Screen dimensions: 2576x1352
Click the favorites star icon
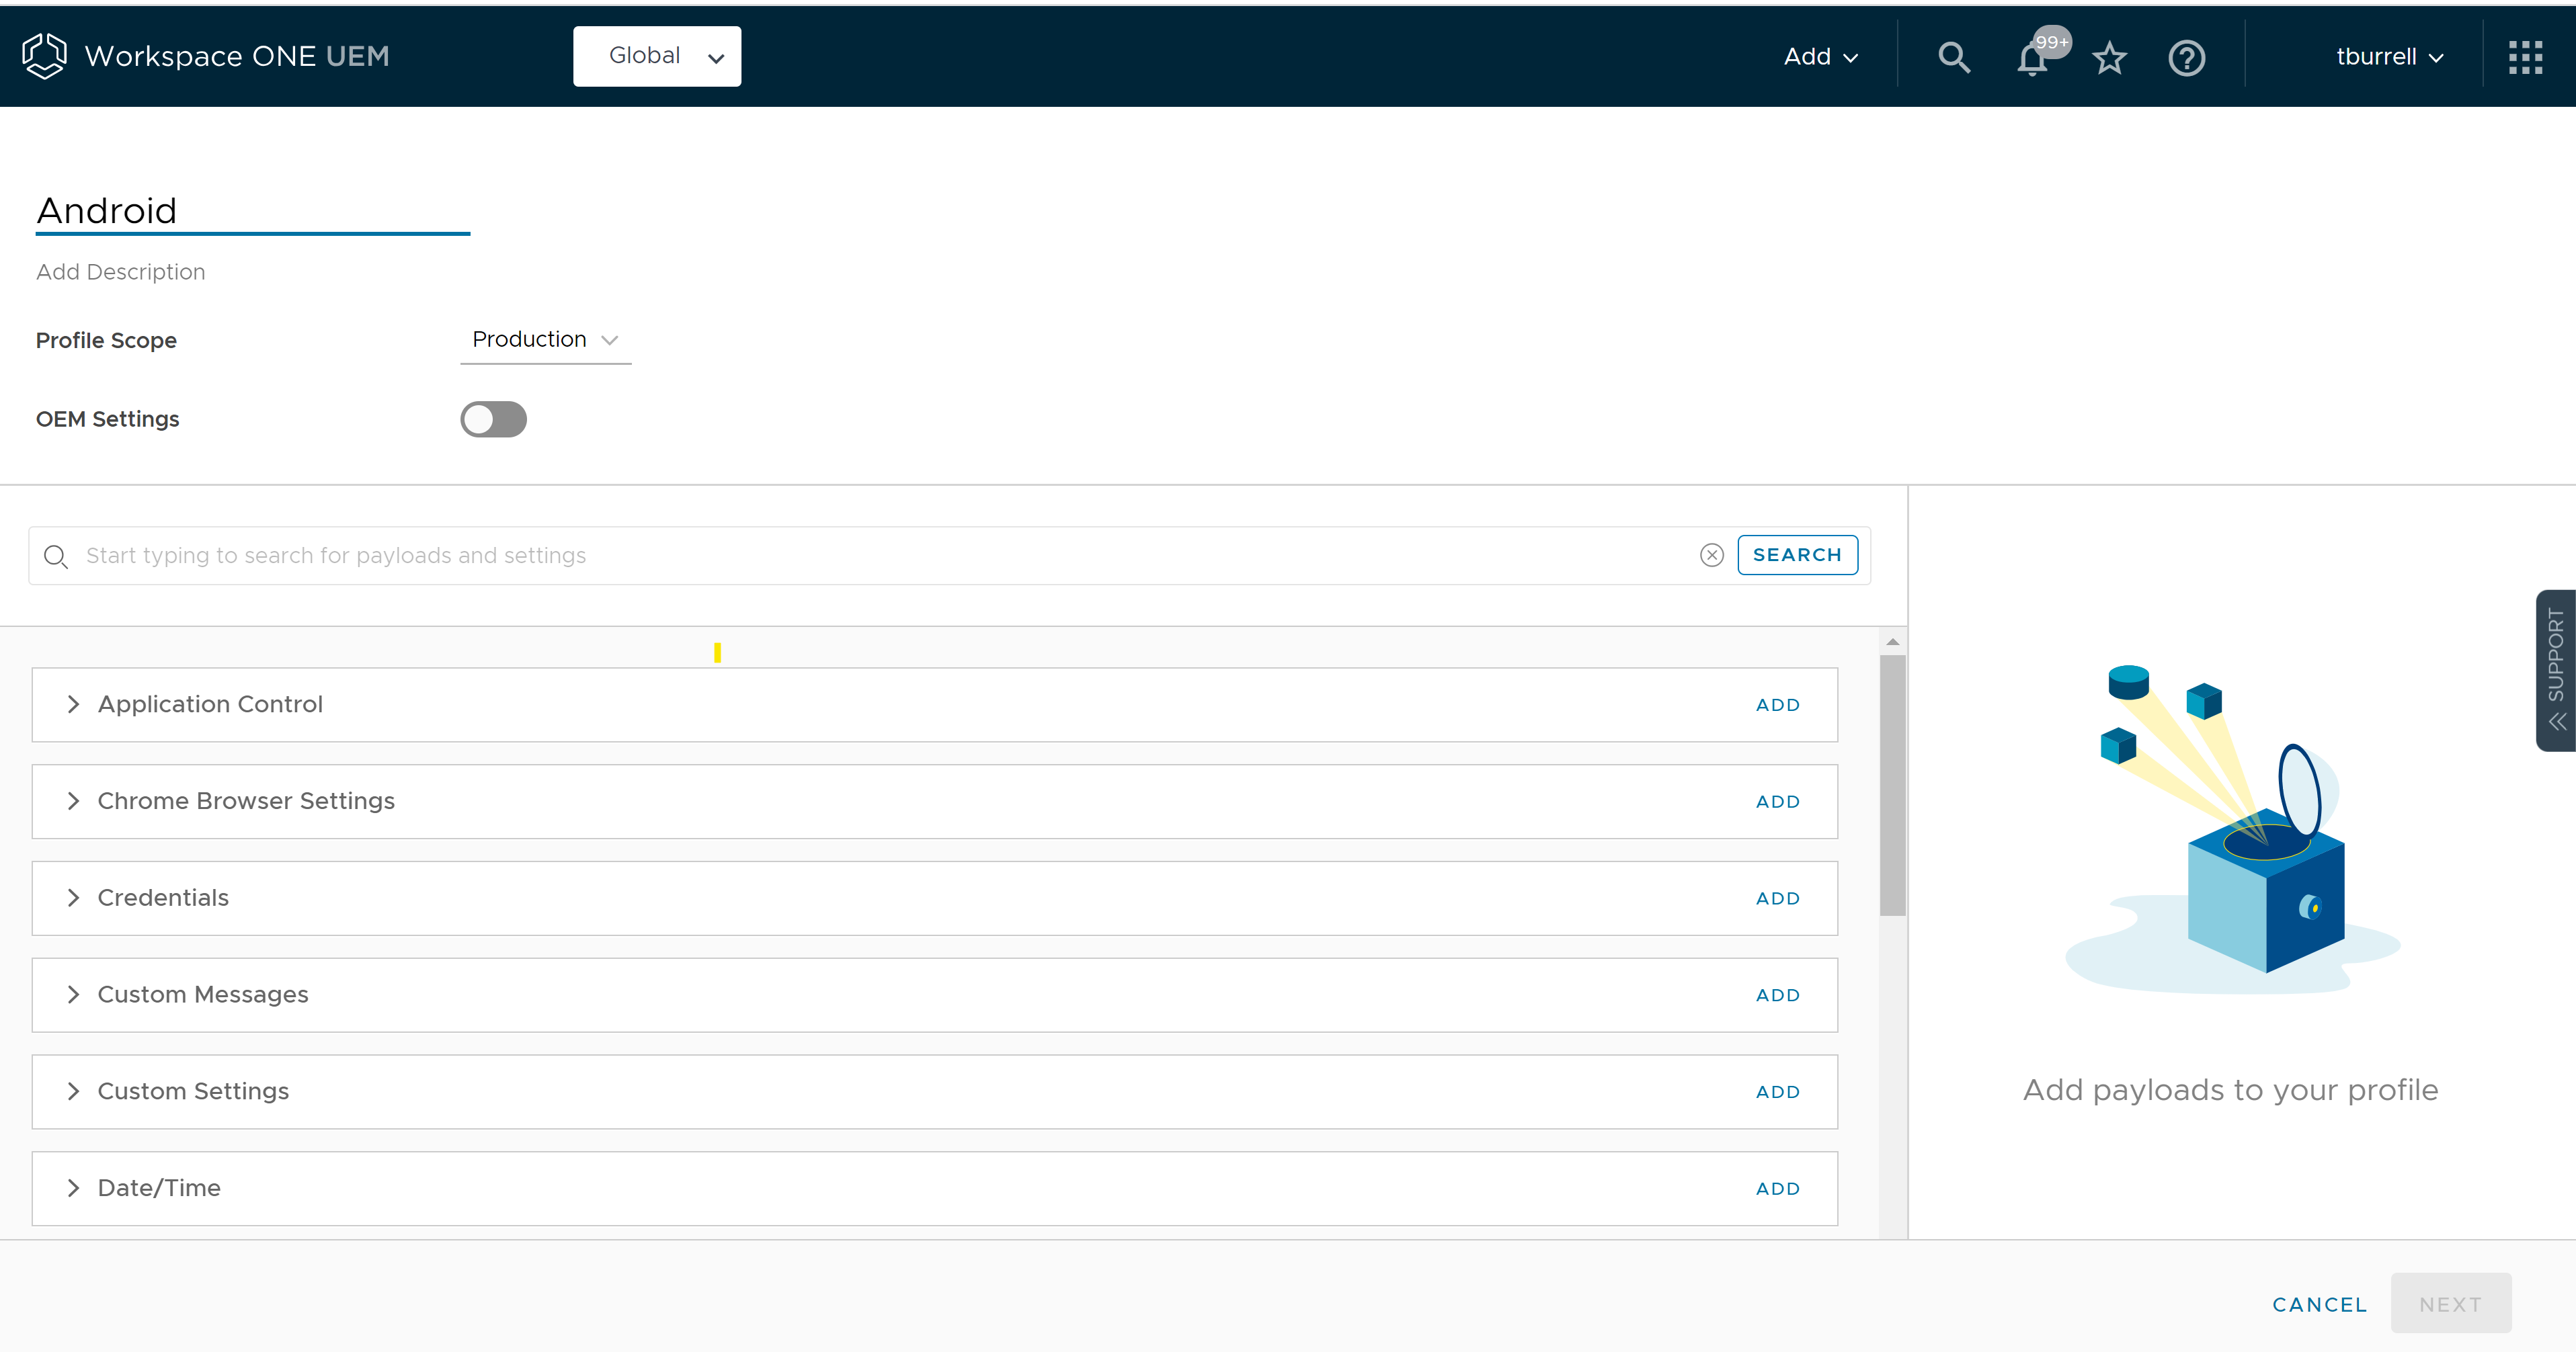pos(2109,57)
